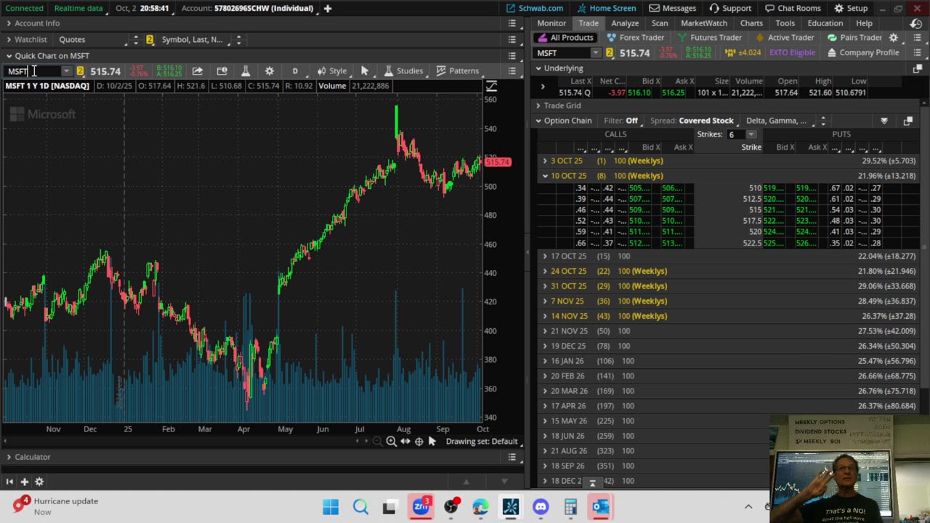Click the zoom in magnifier below chart
Viewport: 930px width, 523px height.
pos(392,441)
